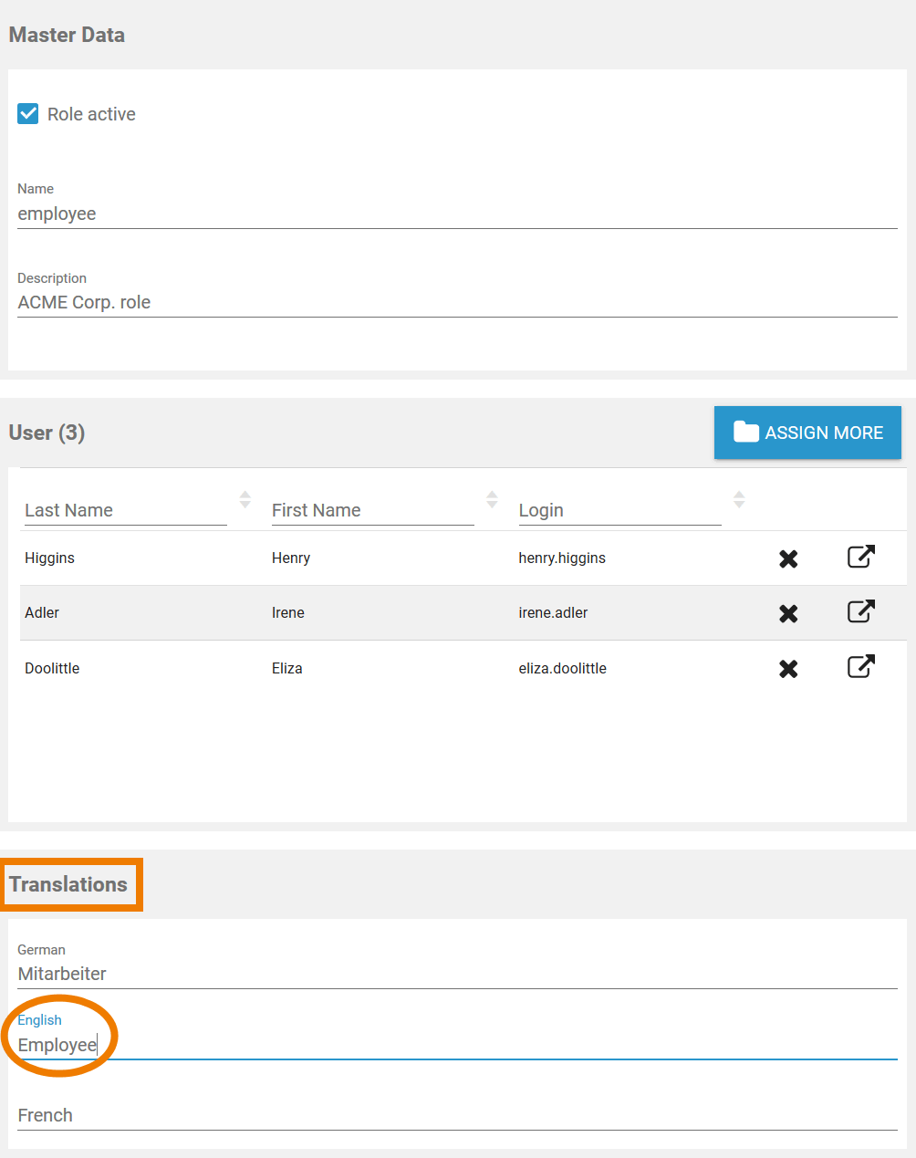The width and height of the screenshot is (916, 1158).
Task: Click the Name field containing employee
Action: pyautogui.click(x=456, y=214)
